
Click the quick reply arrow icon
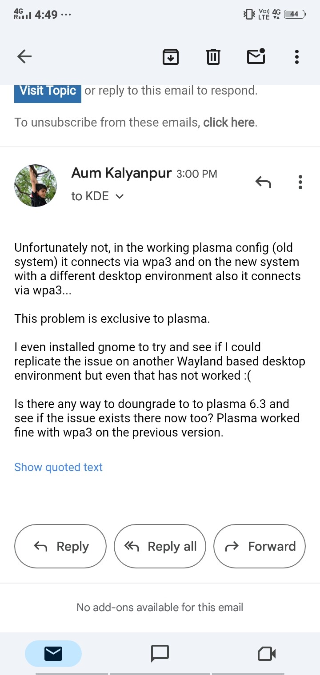[263, 182]
